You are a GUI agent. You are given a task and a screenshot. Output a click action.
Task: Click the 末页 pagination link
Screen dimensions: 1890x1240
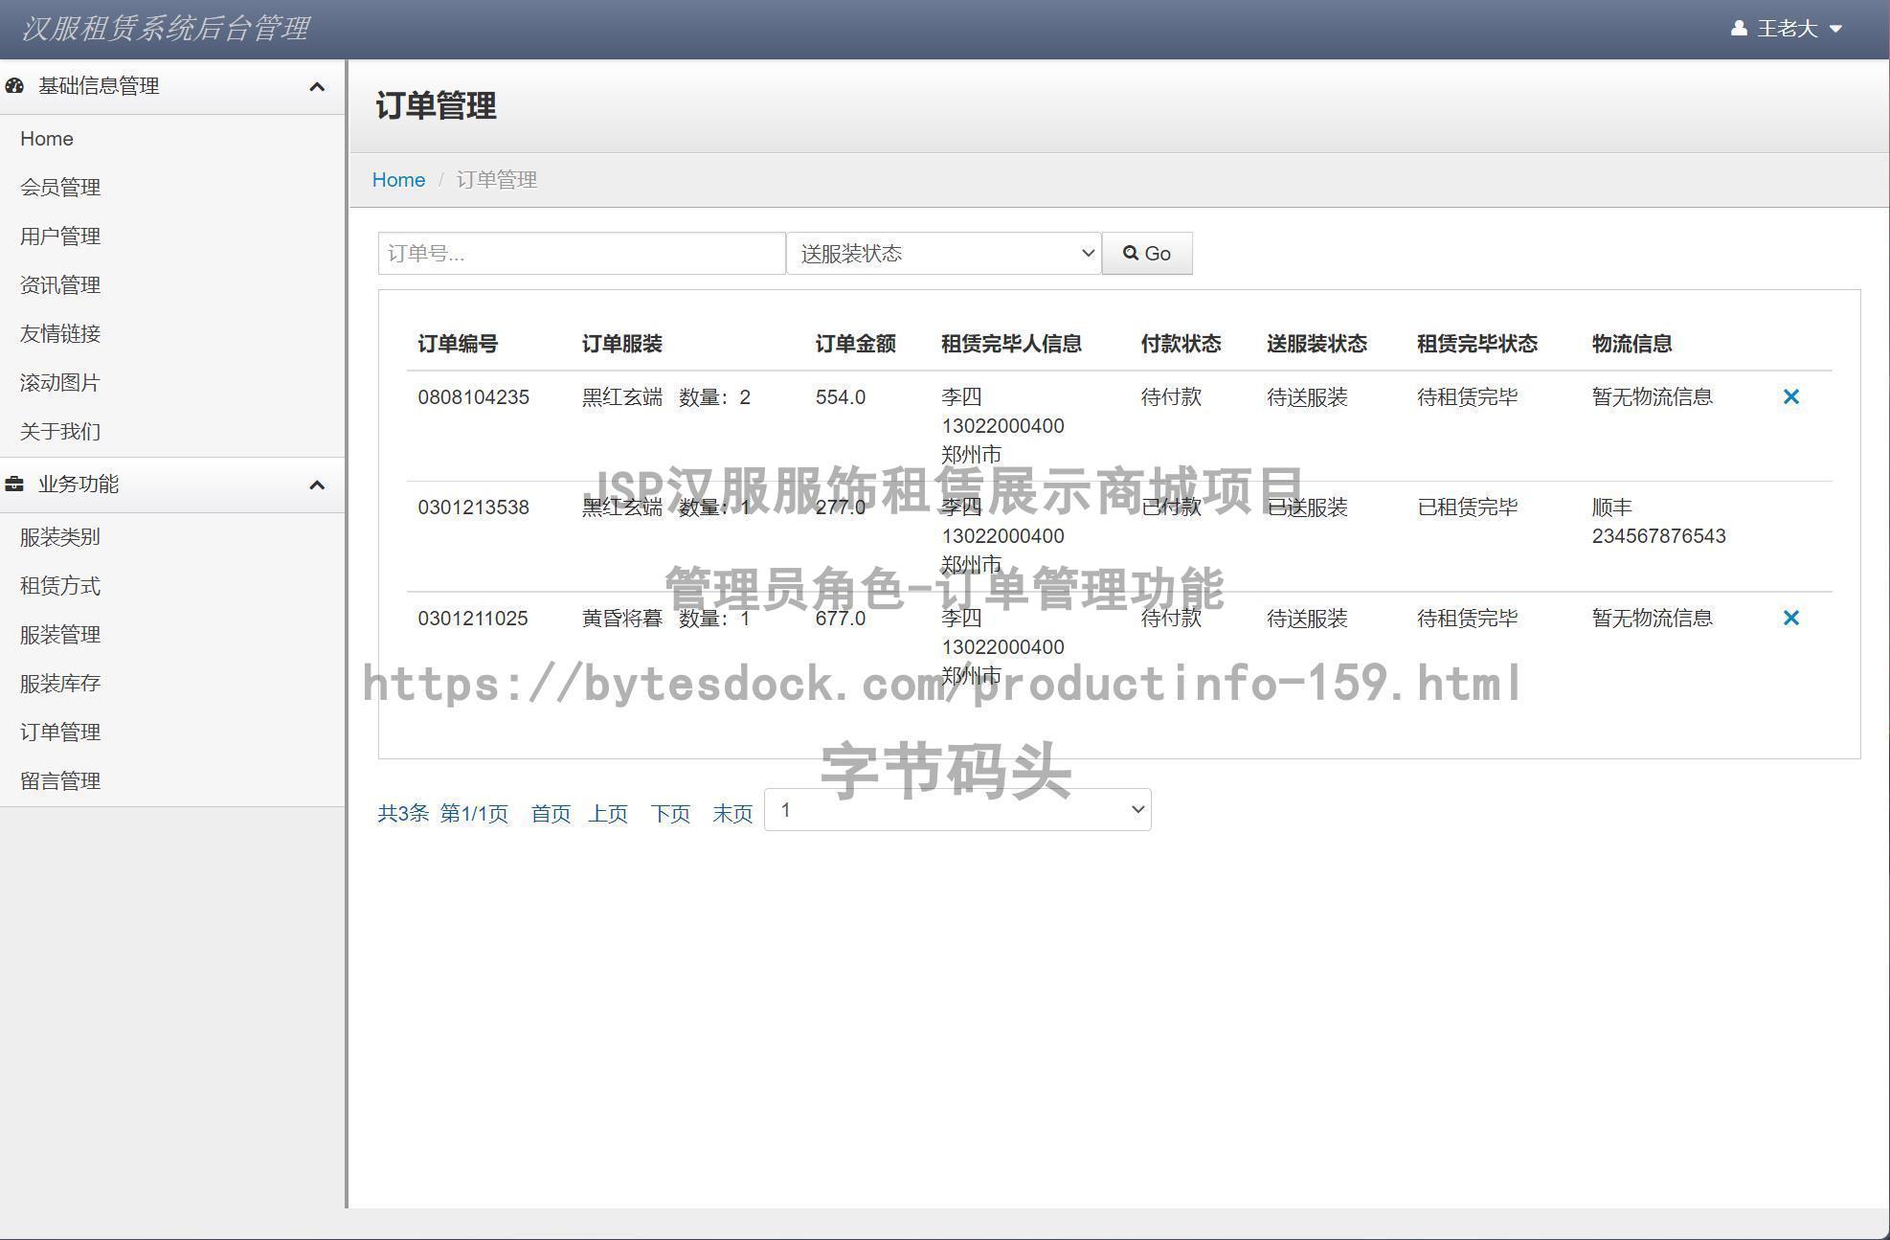click(732, 814)
